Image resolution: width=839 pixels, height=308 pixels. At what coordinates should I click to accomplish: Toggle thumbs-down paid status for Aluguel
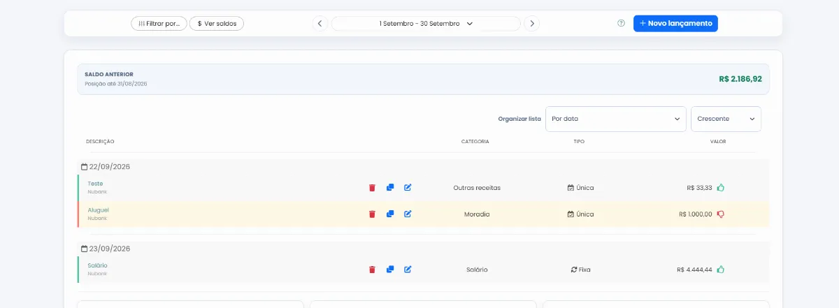tap(721, 214)
